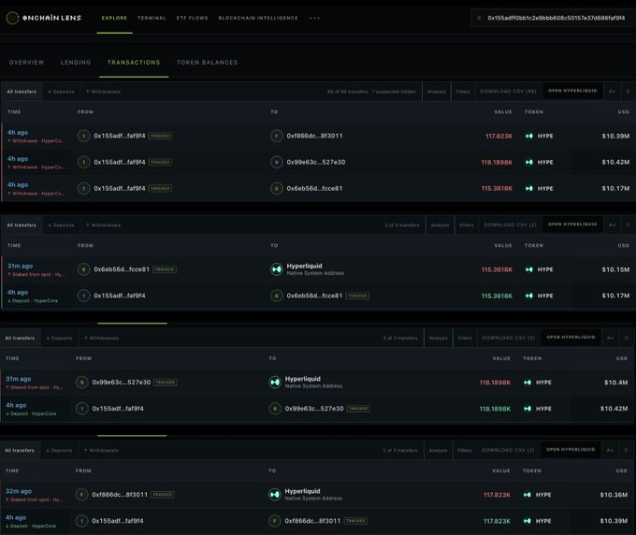This screenshot has height=535, width=636.
Task: Click Download CSV (88)
Action: point(508,92)
